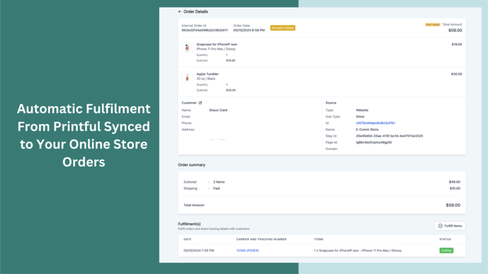The height and width of the screenshot is (274, 488).
Task: Select the Step Id value 25e45d0d-33ae-415f
Action: (389, 136)
